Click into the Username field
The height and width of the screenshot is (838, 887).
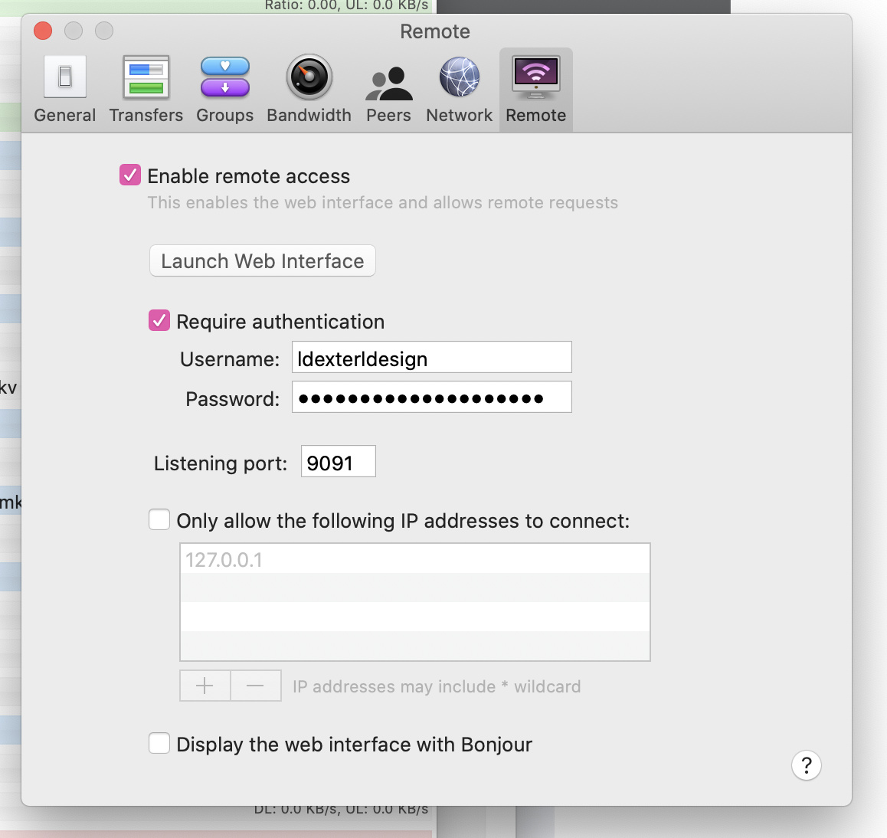[431, 357]
